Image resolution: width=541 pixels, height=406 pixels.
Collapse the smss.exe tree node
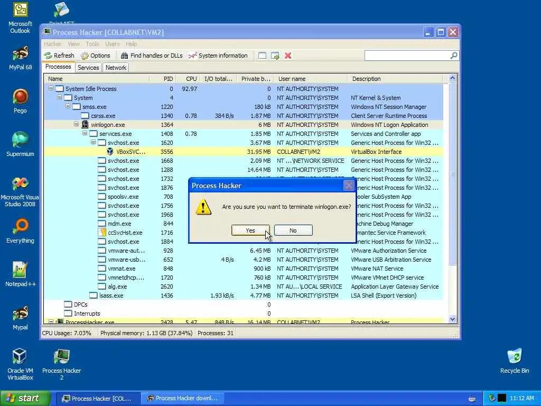68,106
